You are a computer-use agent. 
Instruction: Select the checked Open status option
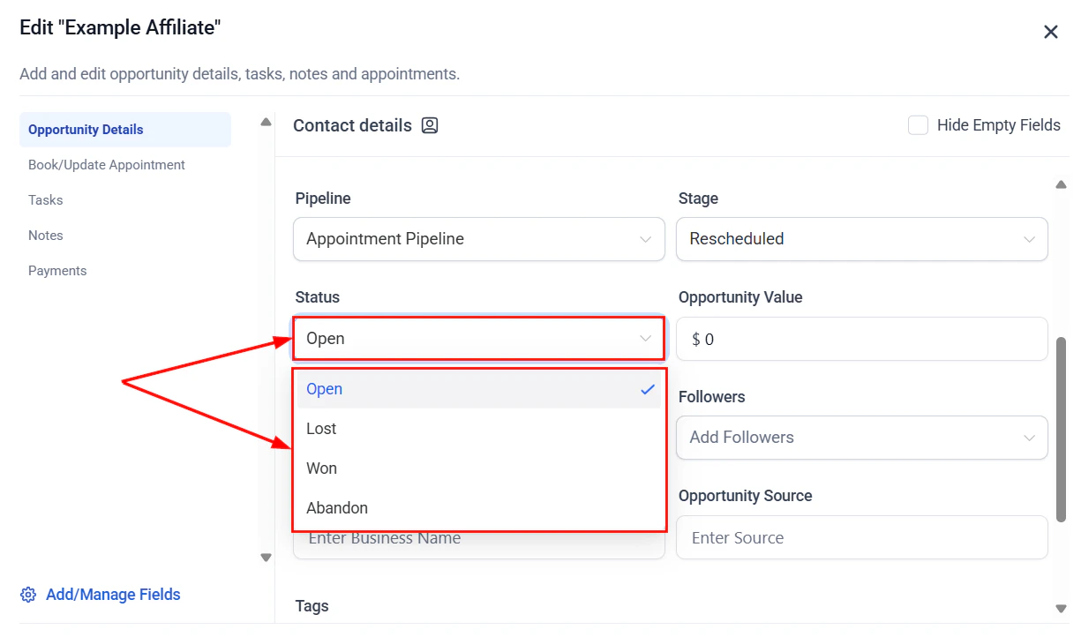(479, 389)
